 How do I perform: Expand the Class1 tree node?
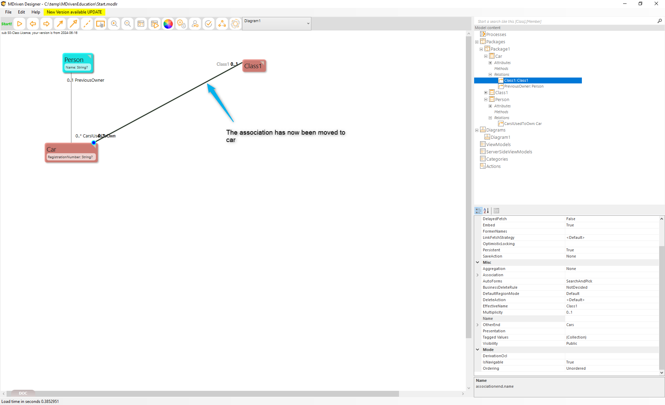point(486,92)
